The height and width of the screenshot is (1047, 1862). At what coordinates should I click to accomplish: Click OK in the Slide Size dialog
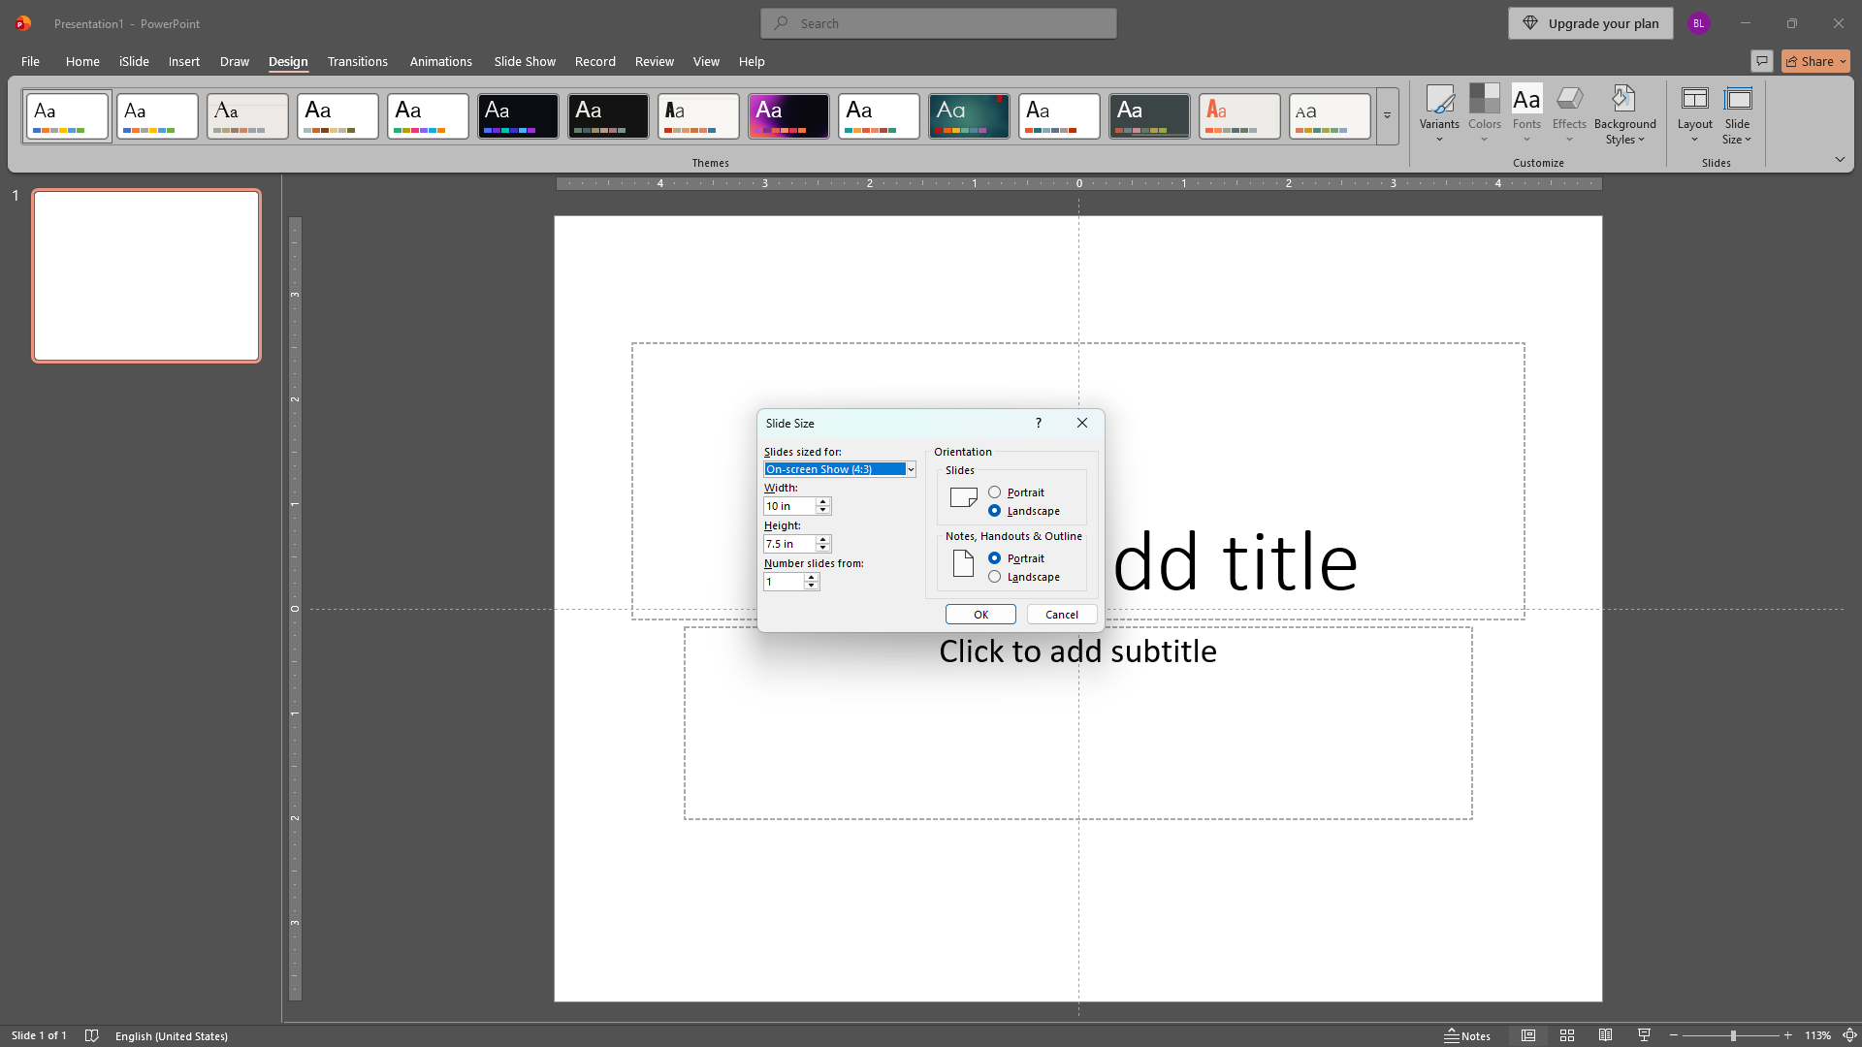[x=980, y=615]
